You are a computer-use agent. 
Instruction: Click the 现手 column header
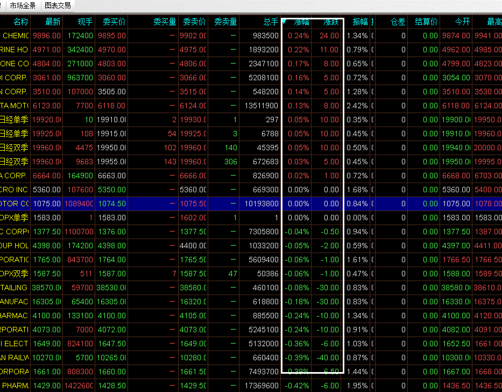[85, 22]
